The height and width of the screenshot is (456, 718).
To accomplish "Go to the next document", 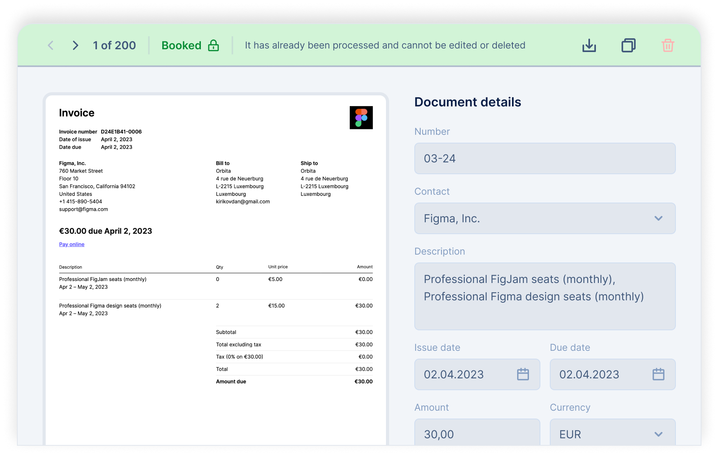I will 75,45.
